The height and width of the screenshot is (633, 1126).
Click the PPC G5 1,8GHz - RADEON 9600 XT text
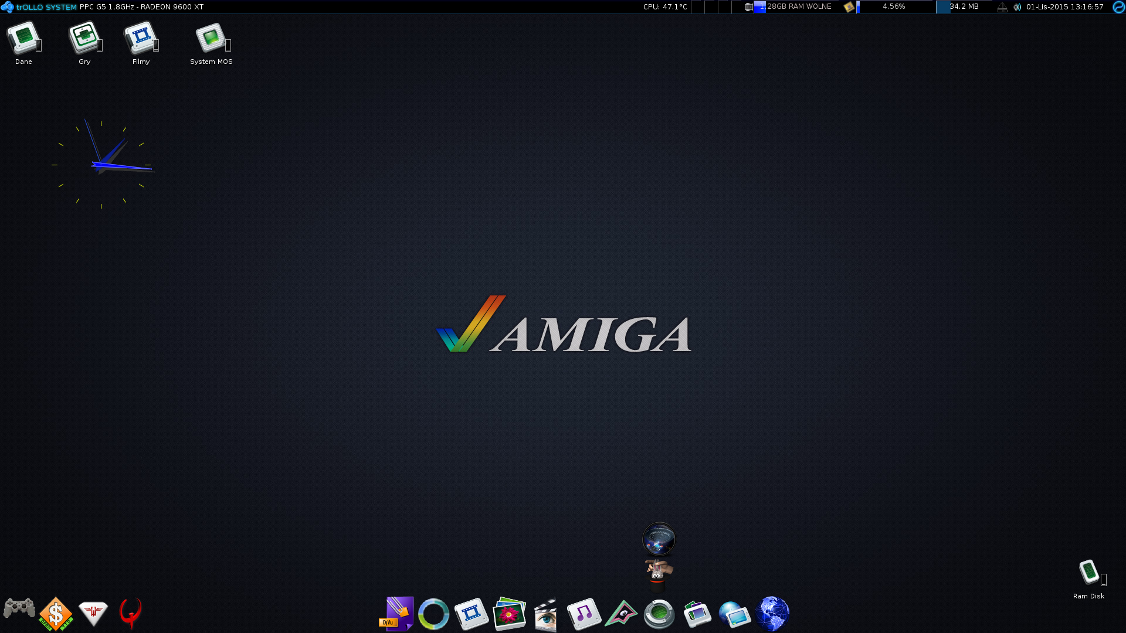[x=141, y=7]
